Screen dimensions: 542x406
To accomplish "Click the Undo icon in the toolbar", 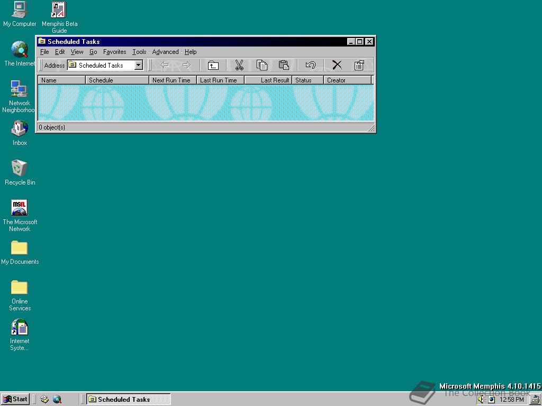I will (x=310, y=65).
